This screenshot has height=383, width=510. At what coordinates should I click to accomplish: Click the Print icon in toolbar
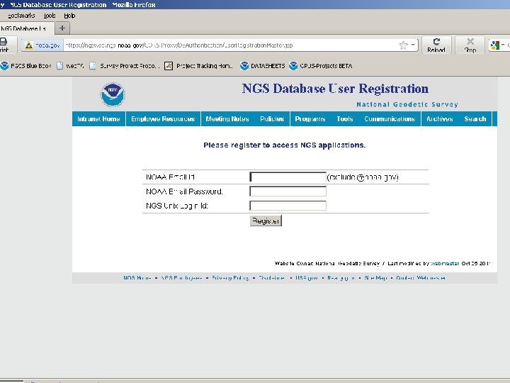pyautogui.click(x=4, y=45)
